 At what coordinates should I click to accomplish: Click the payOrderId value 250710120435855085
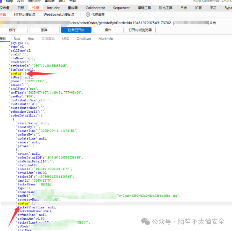pyautogui.click(x=50, y=66)
